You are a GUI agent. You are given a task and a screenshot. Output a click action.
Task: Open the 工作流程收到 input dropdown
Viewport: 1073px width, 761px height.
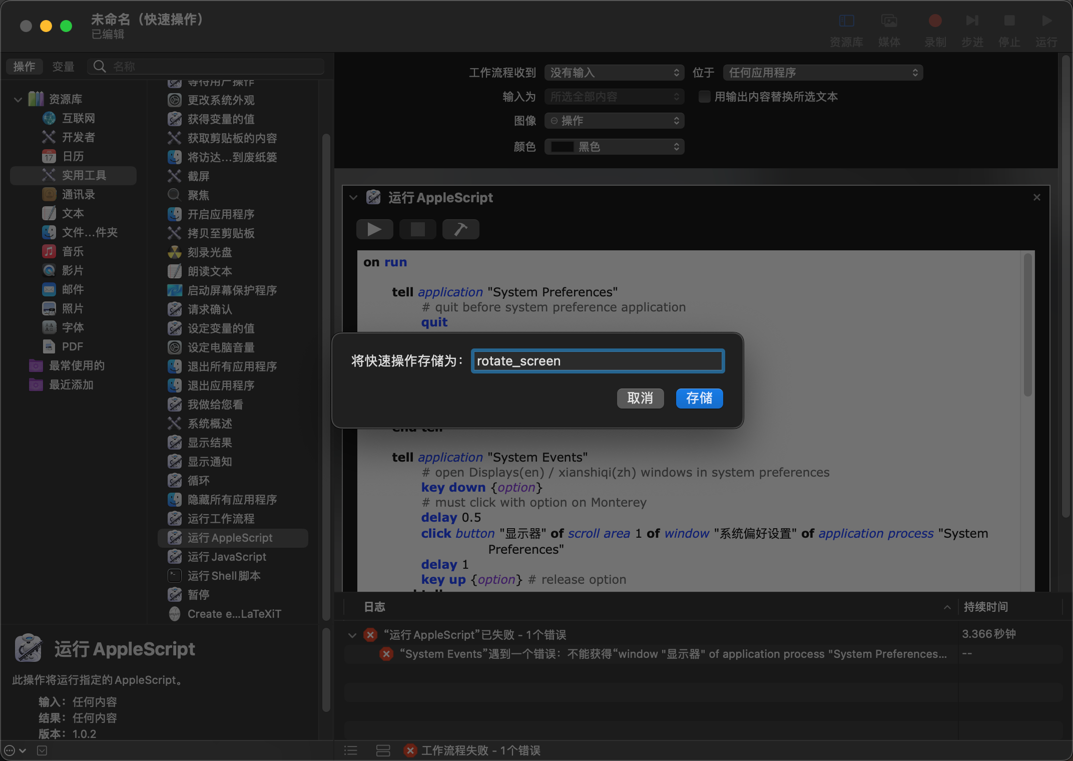click(614, 72)
